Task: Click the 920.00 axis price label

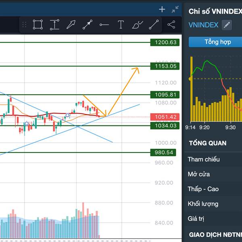Action: click(x=164, y=183)
